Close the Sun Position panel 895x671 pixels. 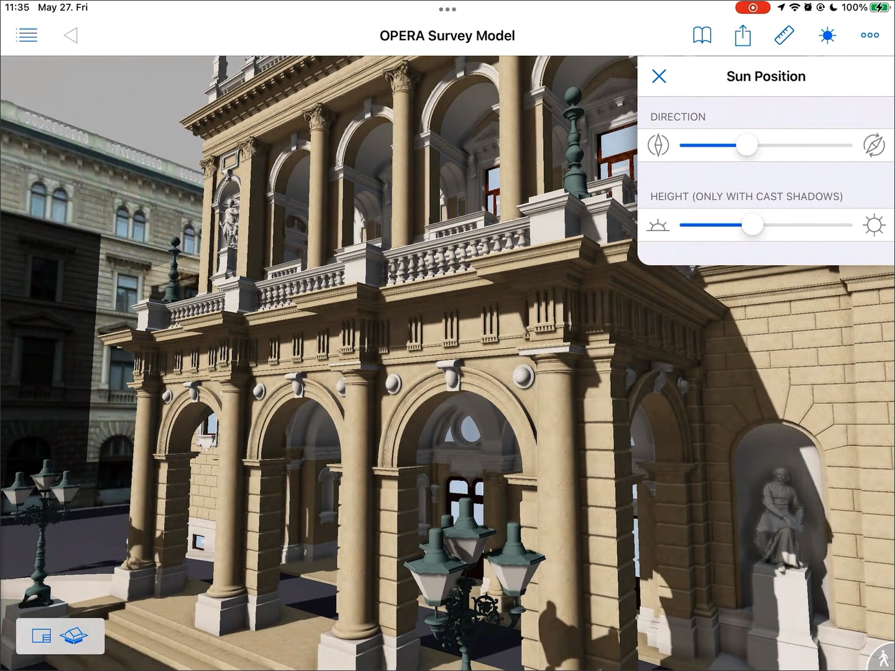tap(659, 76)
